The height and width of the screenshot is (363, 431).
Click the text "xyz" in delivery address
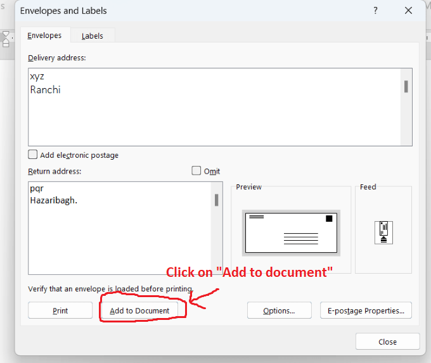coord(37,77)
